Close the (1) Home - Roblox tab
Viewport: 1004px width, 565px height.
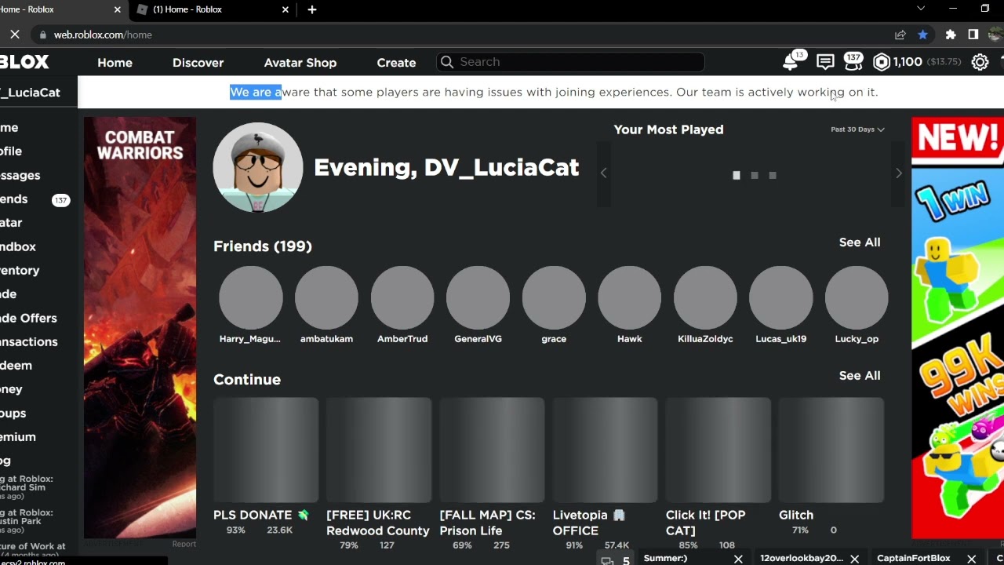tap(286, 9)
